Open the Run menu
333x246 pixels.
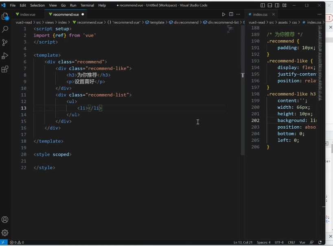(73, 5)
